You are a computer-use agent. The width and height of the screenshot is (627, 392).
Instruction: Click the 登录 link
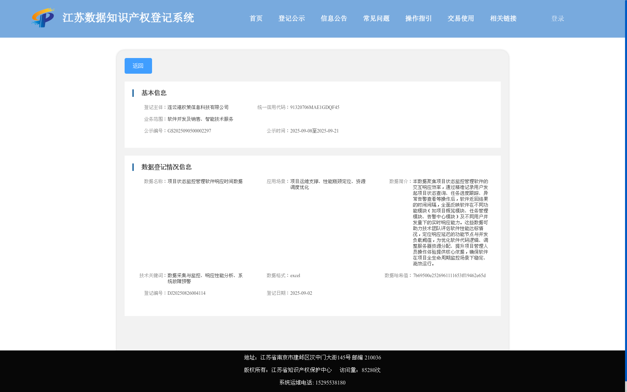click(x=558, y=18)
